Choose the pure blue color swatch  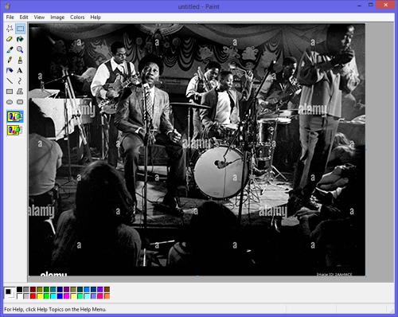pos(60,296)
